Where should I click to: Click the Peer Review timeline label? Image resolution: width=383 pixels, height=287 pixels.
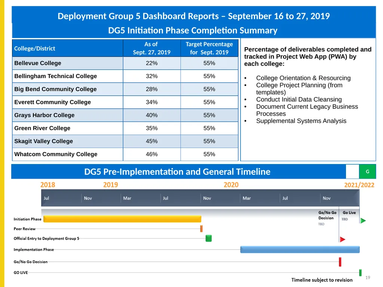click(24, 229)
